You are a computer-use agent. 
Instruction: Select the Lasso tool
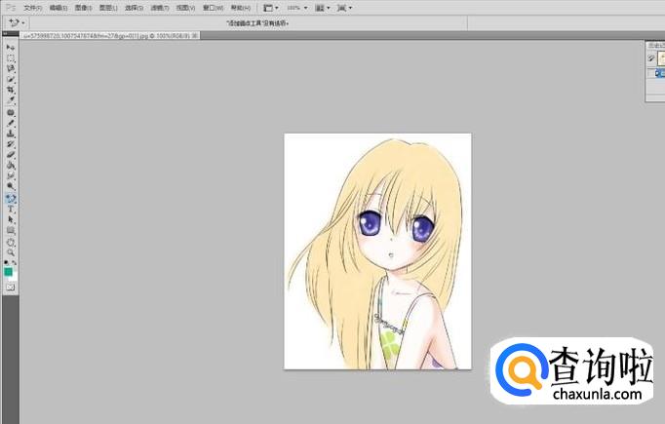11,69
